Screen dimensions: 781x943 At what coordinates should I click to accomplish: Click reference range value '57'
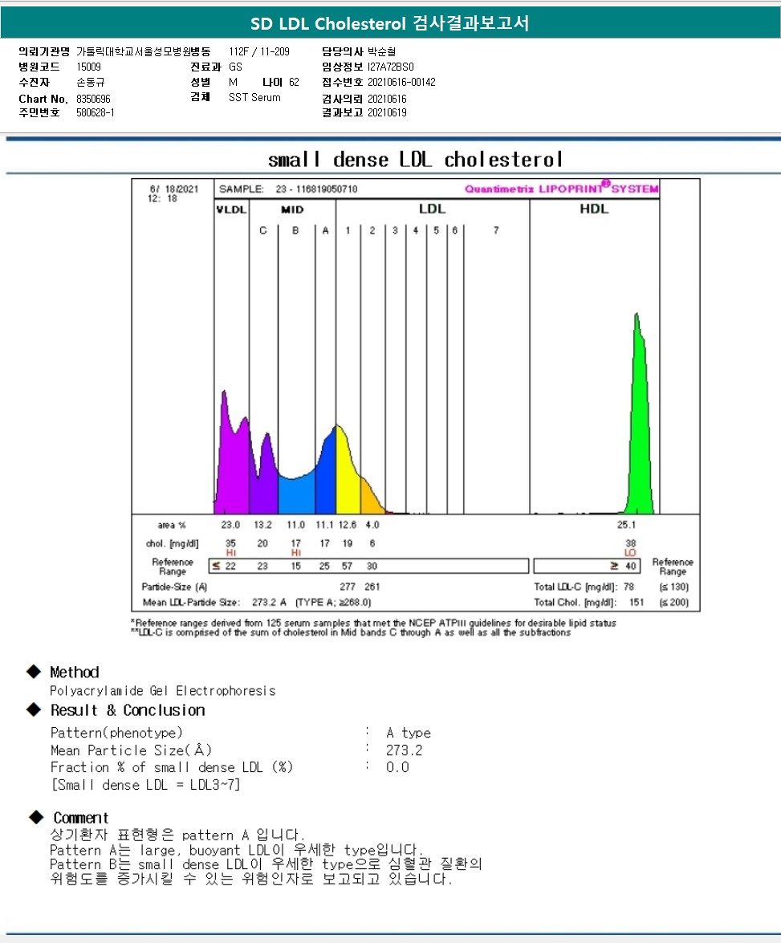coord(348,566)
